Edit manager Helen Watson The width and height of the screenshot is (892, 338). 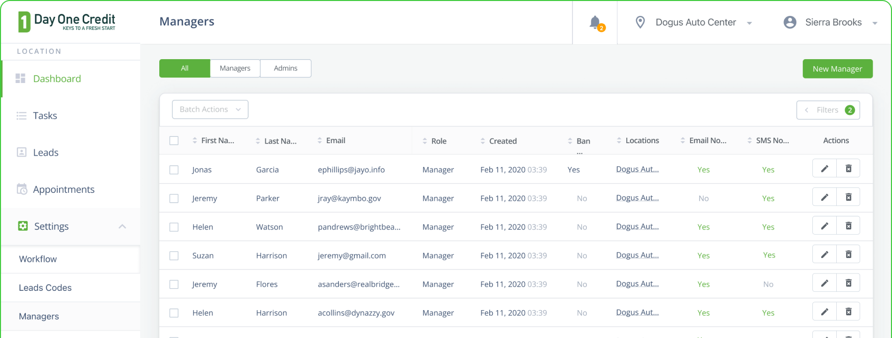[x=824, y=226]
